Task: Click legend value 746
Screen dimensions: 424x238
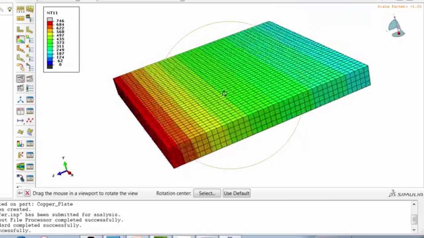Action: coord(60,21)
